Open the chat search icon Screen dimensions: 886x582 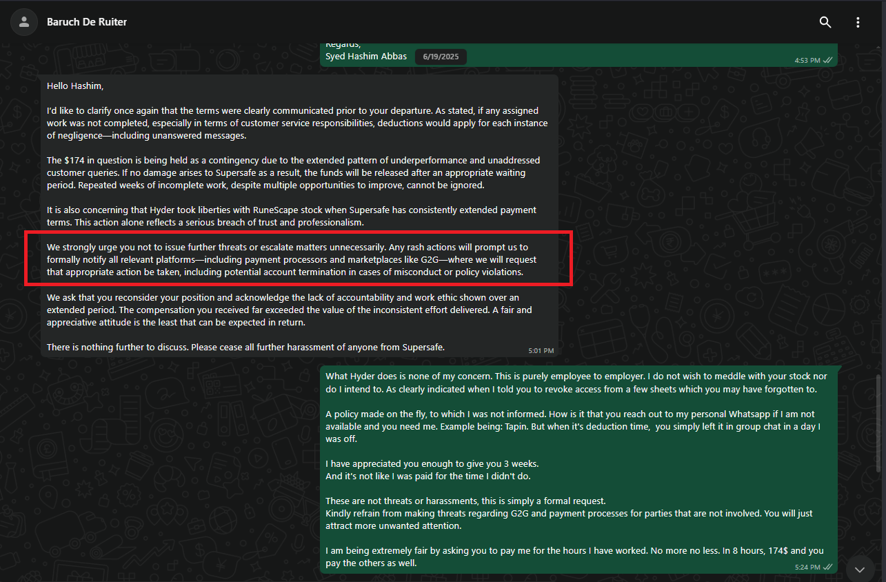point(825,22)
